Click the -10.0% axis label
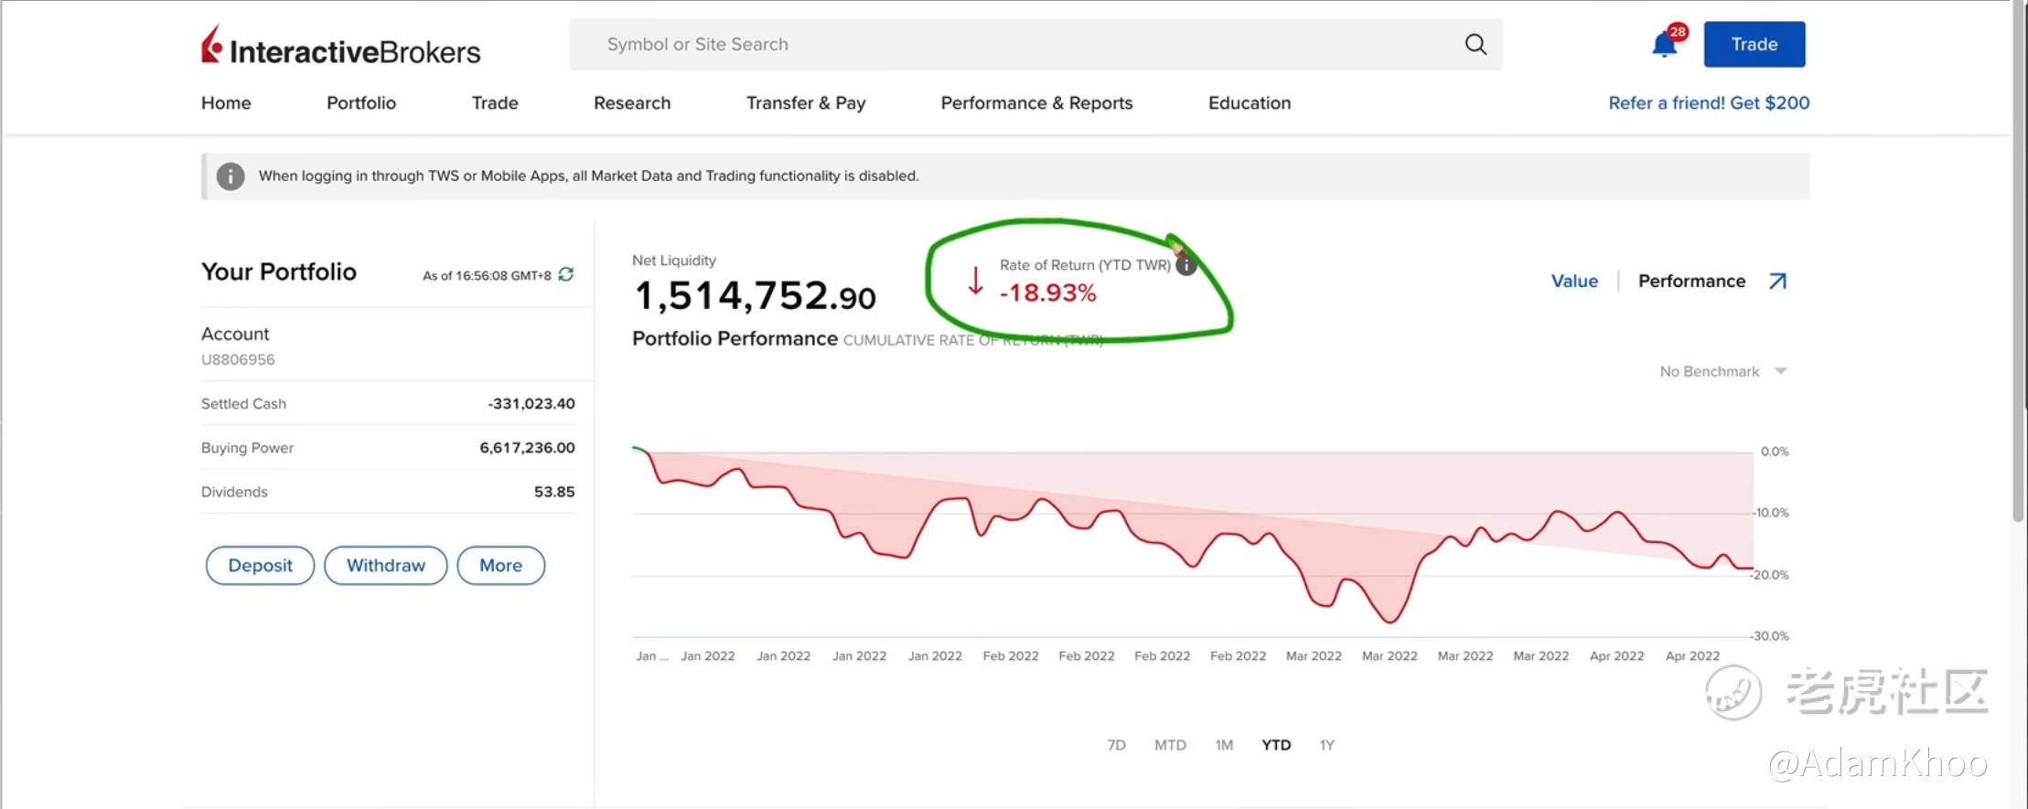The width and height of the screenshot is (2028, 809). [1770, 513]
